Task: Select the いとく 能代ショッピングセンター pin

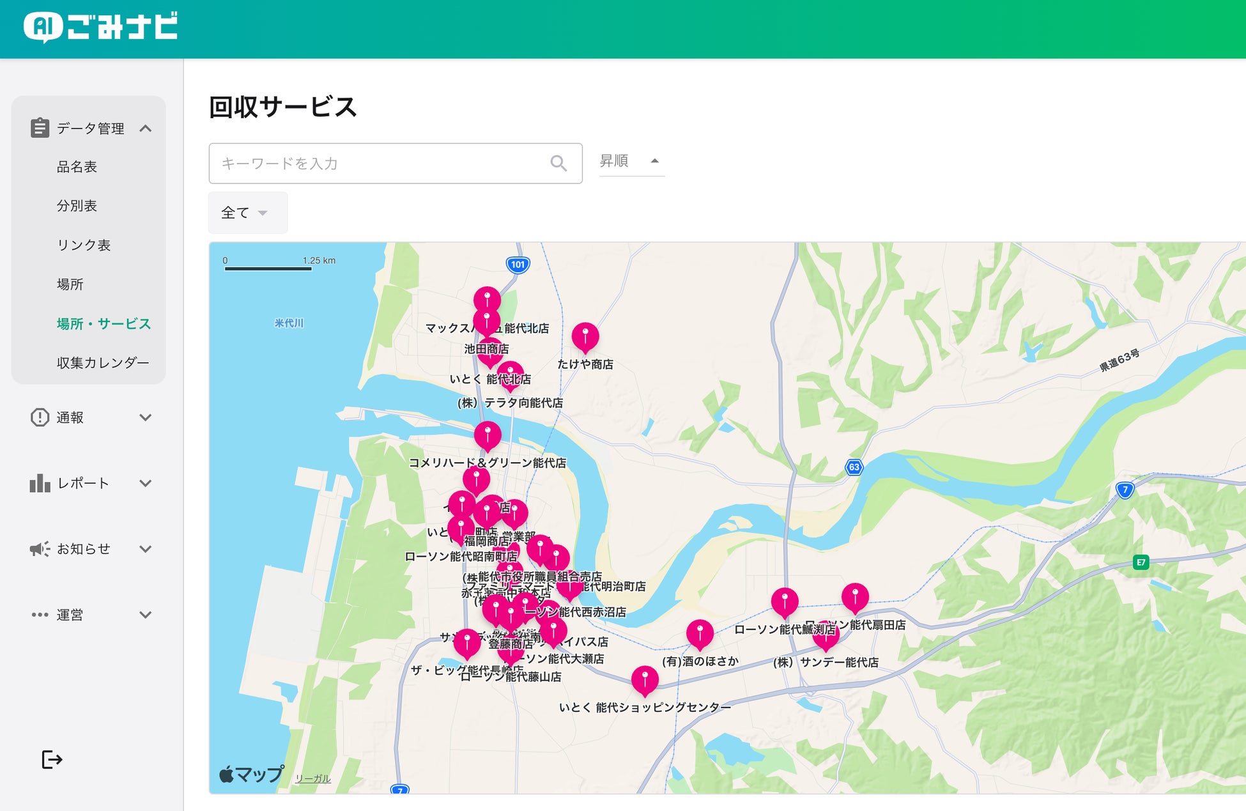Action: pyautogui.click(x=645, y=679)
